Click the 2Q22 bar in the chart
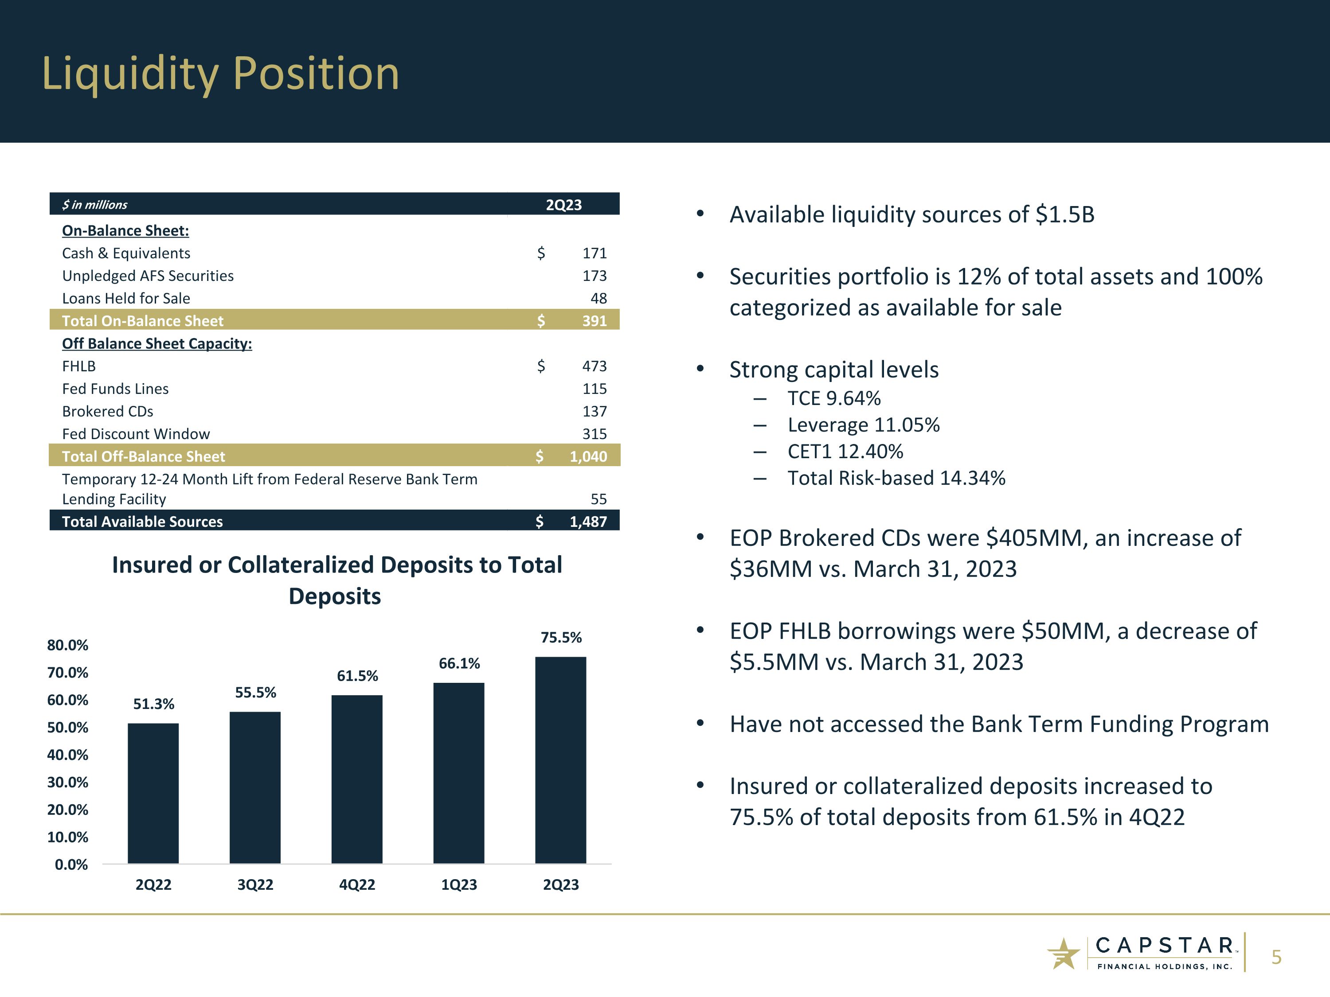1330x997 pixels. tap(153, 793)
